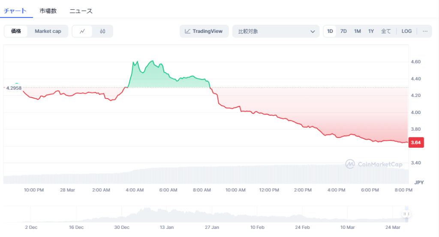Screen dimensions: 439x237
Task: Select the 1Y time range
Action: (x=371, y=31)
